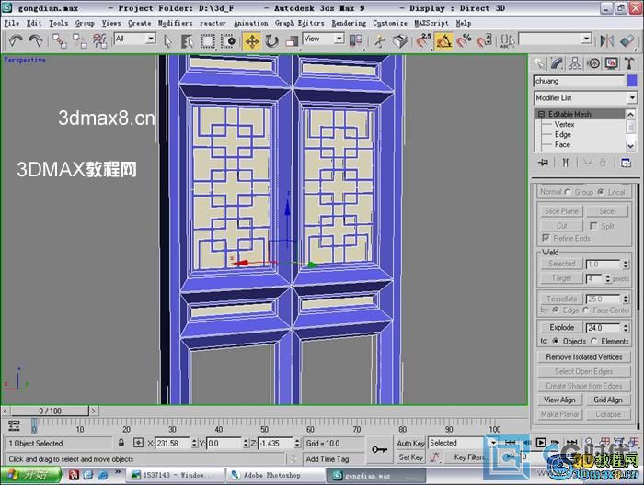The width and height of the screenshot is (644, 485).
Task: Toggle the Percent Snap icon
Action: point(464,41)
